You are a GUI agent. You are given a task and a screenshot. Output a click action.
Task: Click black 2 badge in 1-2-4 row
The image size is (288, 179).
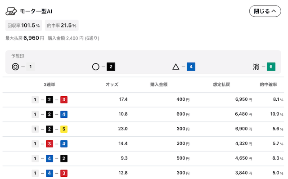tap(49, 114)
